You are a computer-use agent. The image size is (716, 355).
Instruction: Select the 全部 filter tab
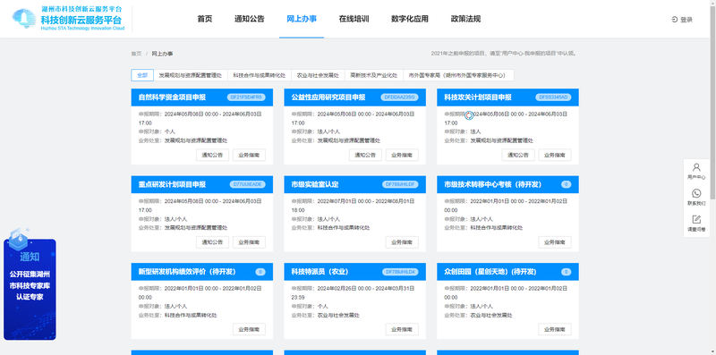tap(142, 75)
